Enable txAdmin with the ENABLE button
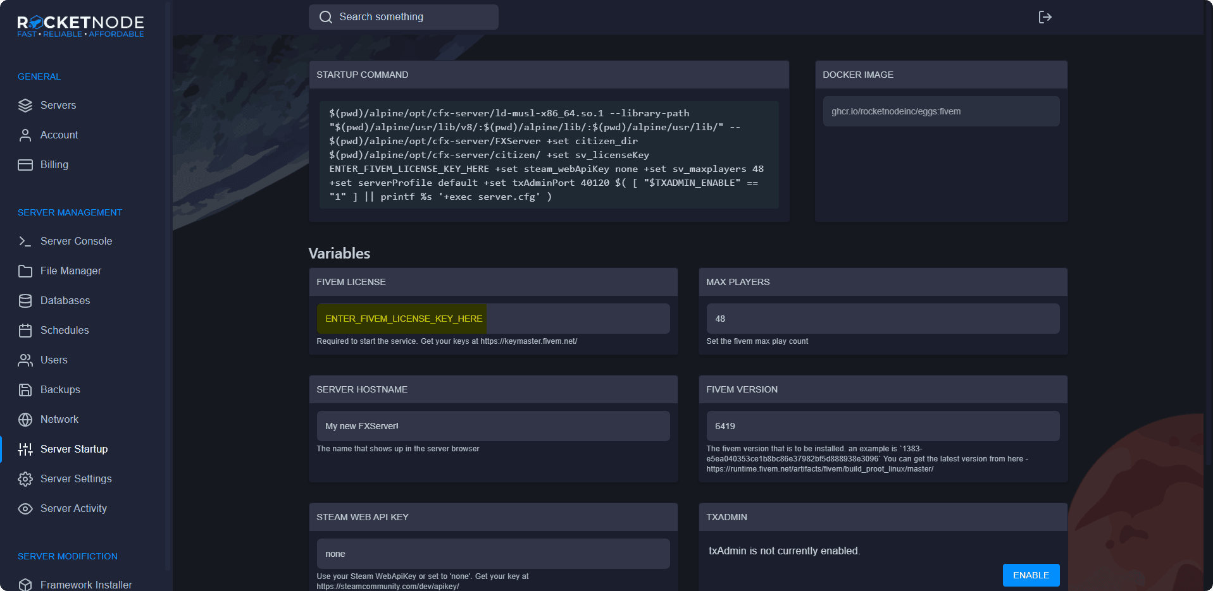The width and height of the screenshot is (1213, 591). pyautogui.click(x=1031, y=575)
